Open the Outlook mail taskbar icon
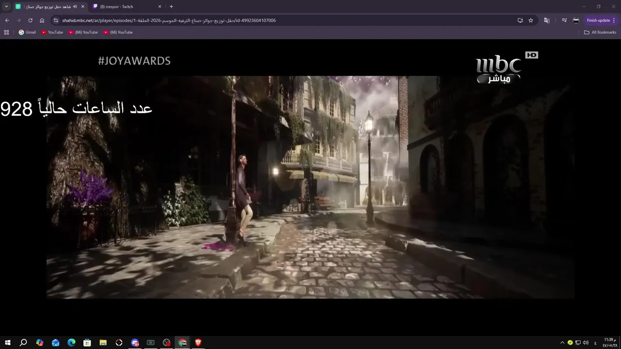Screen dimensions: 621x349 [x=55, y=343]
